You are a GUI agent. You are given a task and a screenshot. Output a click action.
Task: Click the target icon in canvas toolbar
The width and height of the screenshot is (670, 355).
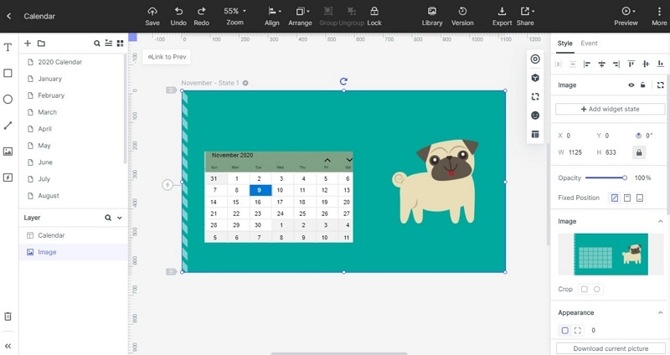535,59
